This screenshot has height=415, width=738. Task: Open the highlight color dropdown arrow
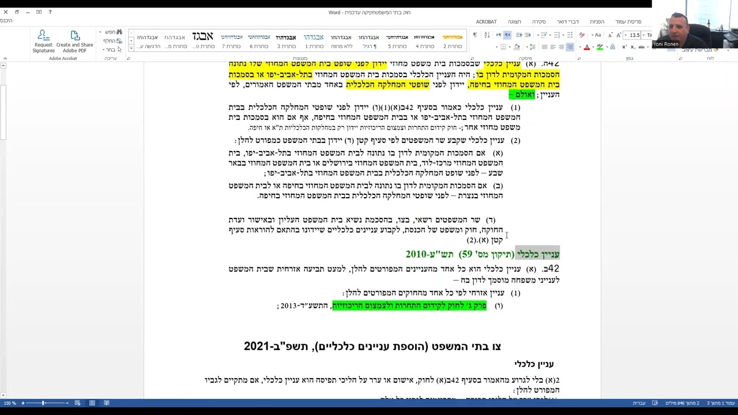pyautogui.click(x=593, y=47)
